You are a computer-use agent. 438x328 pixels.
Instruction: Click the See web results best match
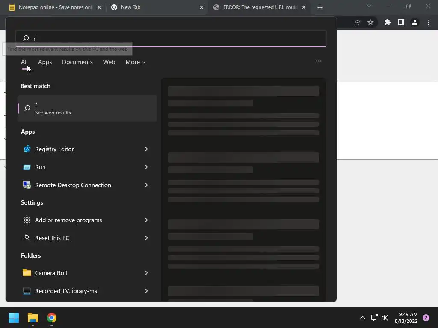tap(87, 108)
